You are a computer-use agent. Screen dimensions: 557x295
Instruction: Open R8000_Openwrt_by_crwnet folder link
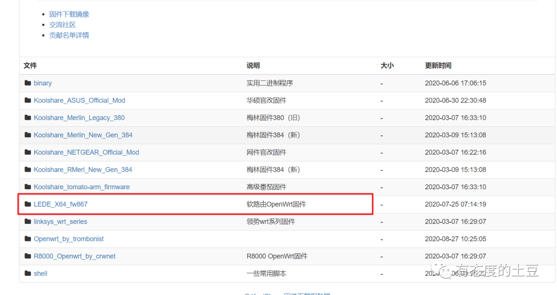point(75,256)
